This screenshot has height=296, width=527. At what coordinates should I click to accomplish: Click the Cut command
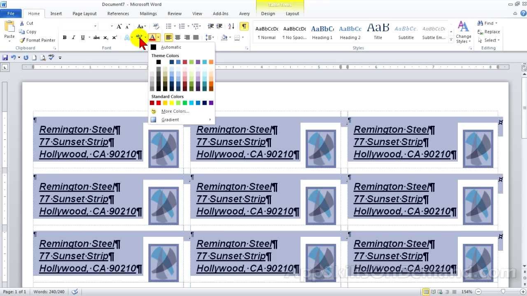(26, 23)
